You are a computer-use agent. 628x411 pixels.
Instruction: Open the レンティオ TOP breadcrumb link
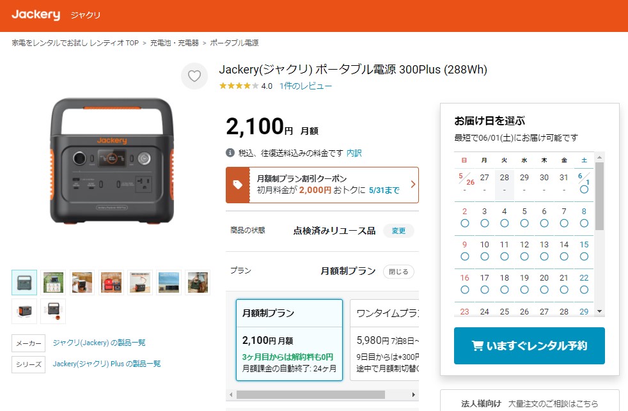(75, 43)
